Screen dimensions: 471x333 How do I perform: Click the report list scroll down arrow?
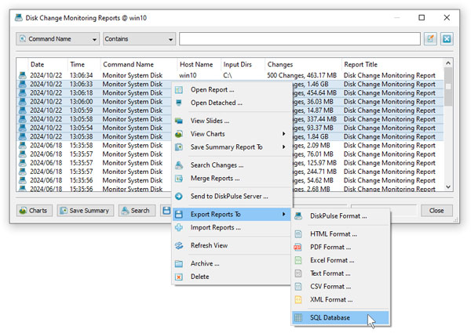click(448, 186)
